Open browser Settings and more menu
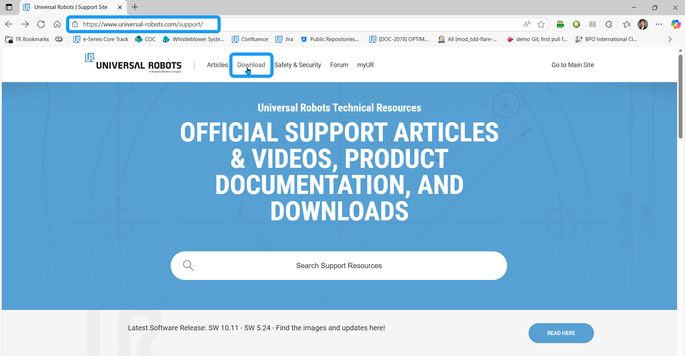685x356 pixels. pyautogui.click(x=659, y=24)
